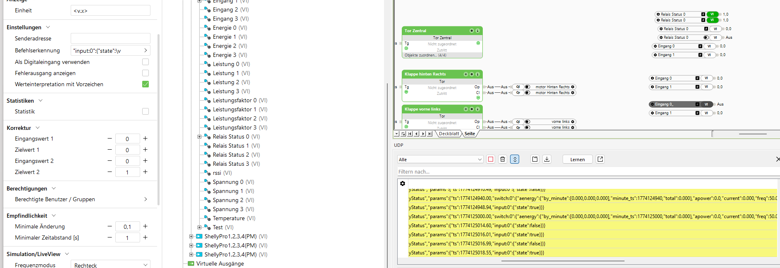The height and width of the screenshot is (268, 780).
Task: Collapse the Simulation/LiveView section
Action: click(x=67, y=254)
